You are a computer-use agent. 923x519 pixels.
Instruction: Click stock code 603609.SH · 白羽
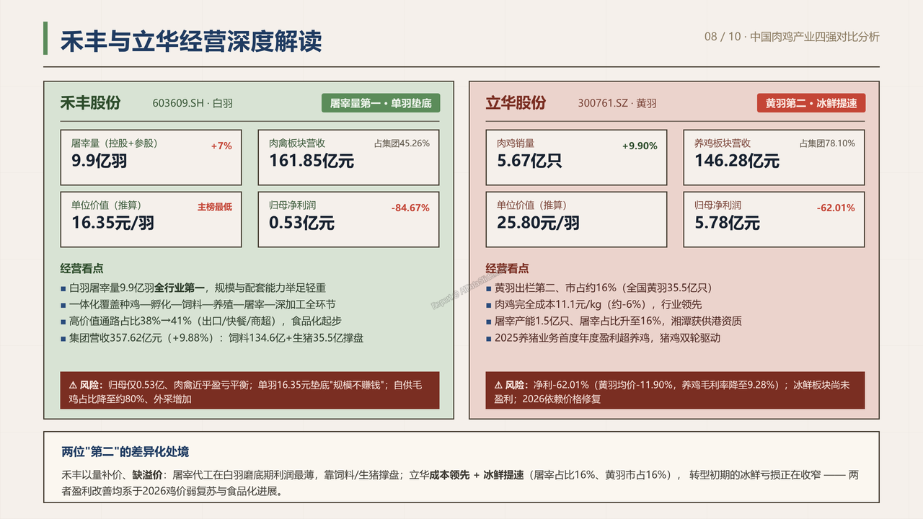tap(193, 103)
